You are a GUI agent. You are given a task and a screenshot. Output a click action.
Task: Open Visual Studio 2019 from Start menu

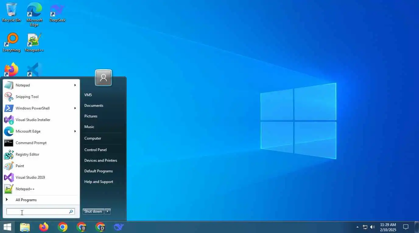[x=41, y=177]
